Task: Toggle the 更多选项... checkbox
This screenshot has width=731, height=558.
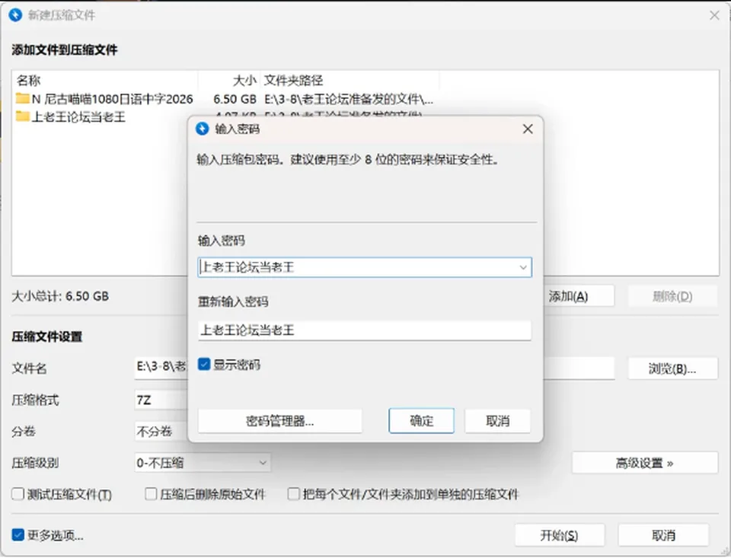Action: 18,534
